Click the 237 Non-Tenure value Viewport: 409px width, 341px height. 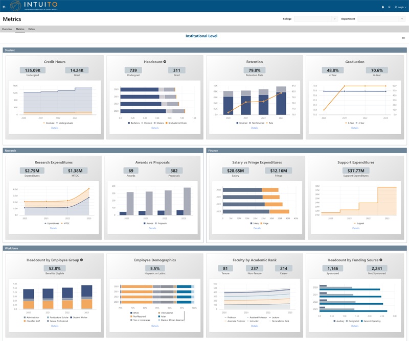255,269
